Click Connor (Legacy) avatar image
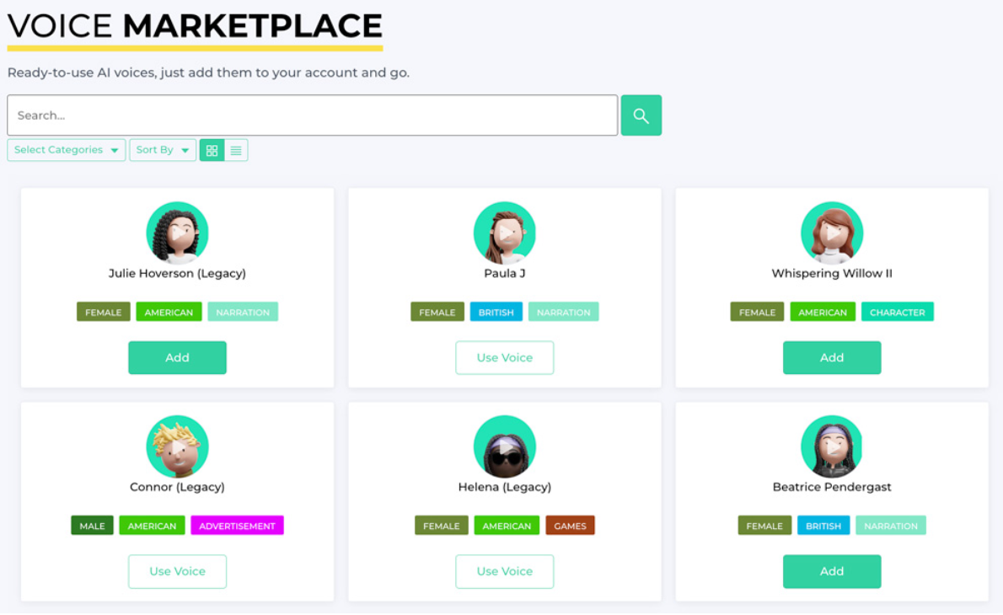Screen dimensions: 1003x615 click(177, 447)
